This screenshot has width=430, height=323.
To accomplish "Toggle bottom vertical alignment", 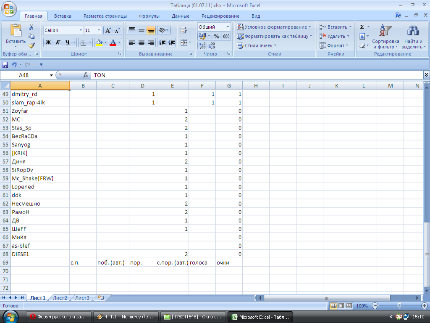I will (151, 30).
